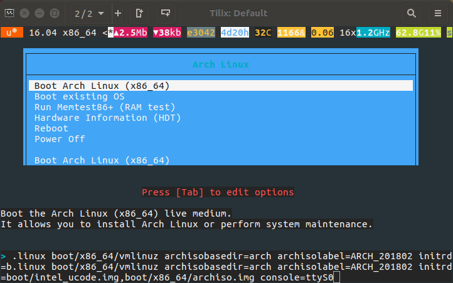The width and height of the screenshot is (453, 283).
Task: Click Boot the Arch Linux live medium text
Action: pyautogui.click(x=116, y=214)
